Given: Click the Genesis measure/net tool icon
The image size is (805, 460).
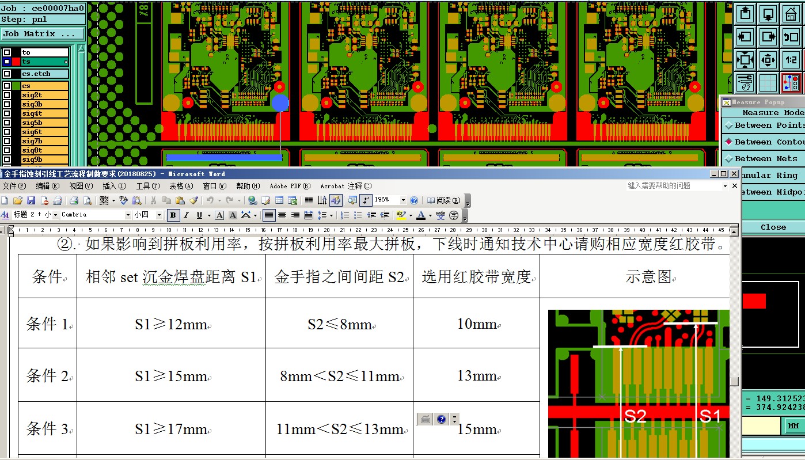Looking at the screenshot, I should coord(791,82).
